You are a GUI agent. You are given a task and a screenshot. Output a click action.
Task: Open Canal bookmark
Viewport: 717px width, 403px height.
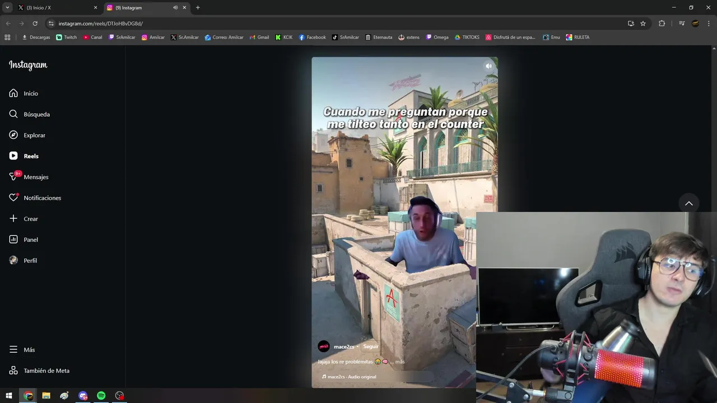point(93,38)
